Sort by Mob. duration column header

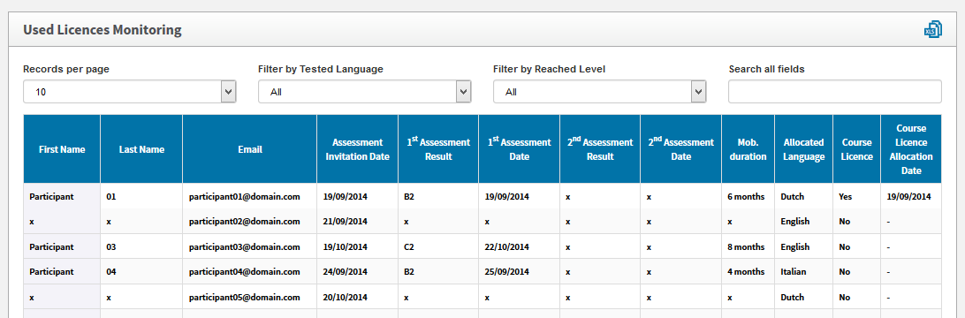(748, 149)
